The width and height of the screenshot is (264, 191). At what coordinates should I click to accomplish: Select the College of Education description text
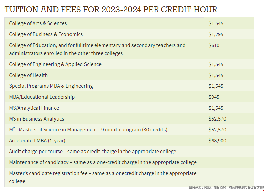click(97, 49)
